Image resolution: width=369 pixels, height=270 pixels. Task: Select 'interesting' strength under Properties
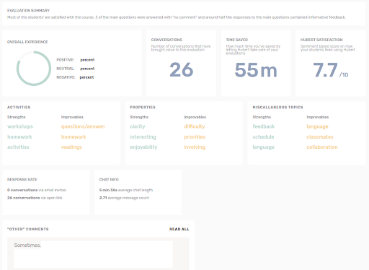coord(143,137)
